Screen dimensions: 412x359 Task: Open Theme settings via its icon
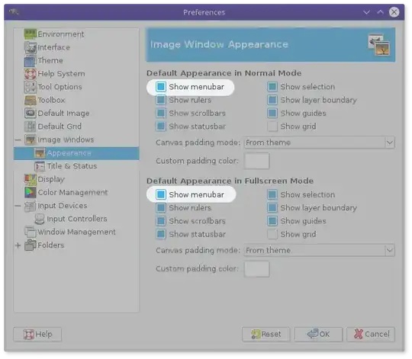(x=30, y=61)
